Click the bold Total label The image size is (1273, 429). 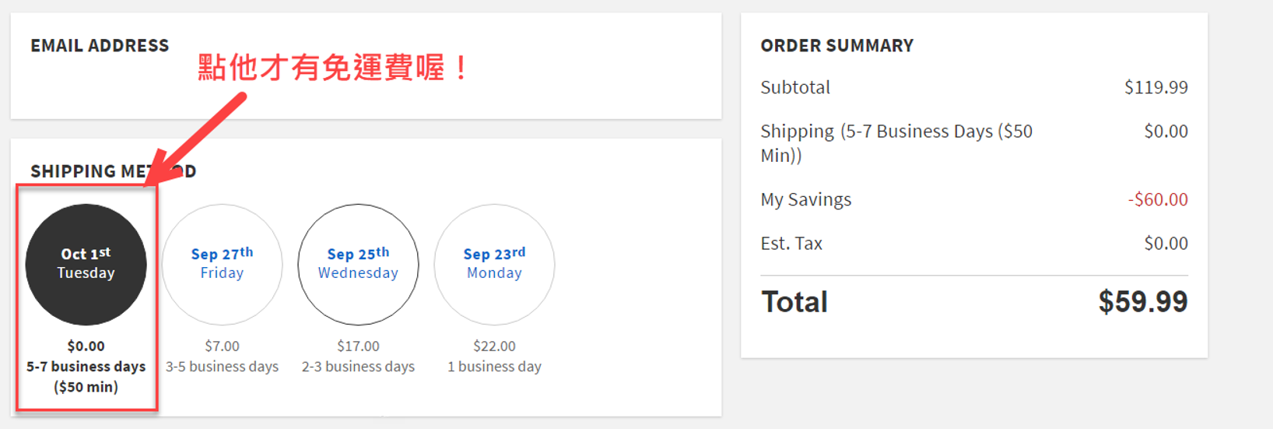pos(794,302)
